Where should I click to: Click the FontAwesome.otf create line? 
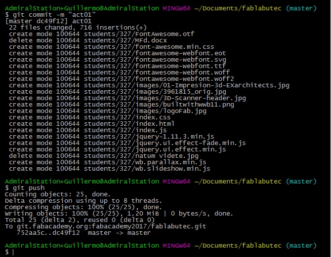102,34
